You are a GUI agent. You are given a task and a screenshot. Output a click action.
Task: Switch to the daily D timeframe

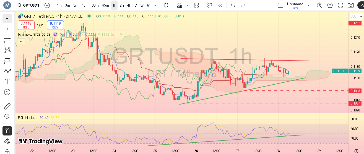(x=136, y=5)
